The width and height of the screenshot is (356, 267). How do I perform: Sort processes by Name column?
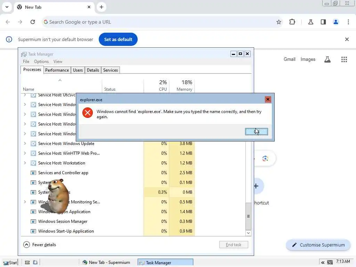tap(61, 86)
